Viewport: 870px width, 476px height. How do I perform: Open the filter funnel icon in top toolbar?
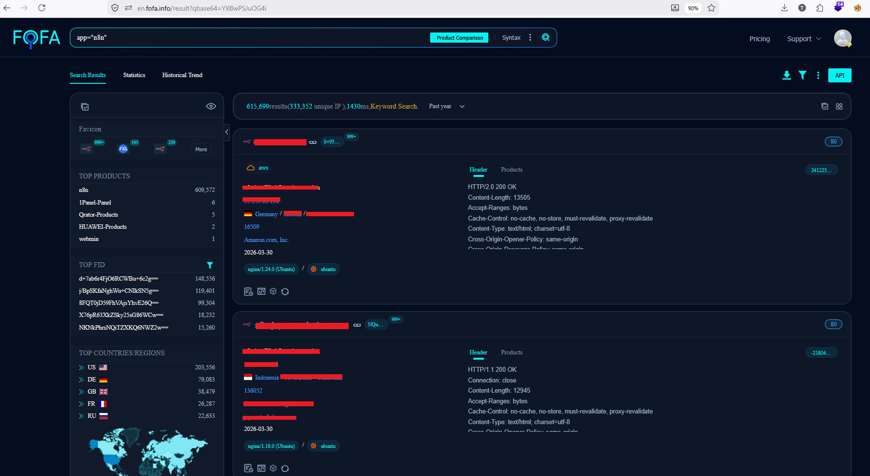point(803,75)
